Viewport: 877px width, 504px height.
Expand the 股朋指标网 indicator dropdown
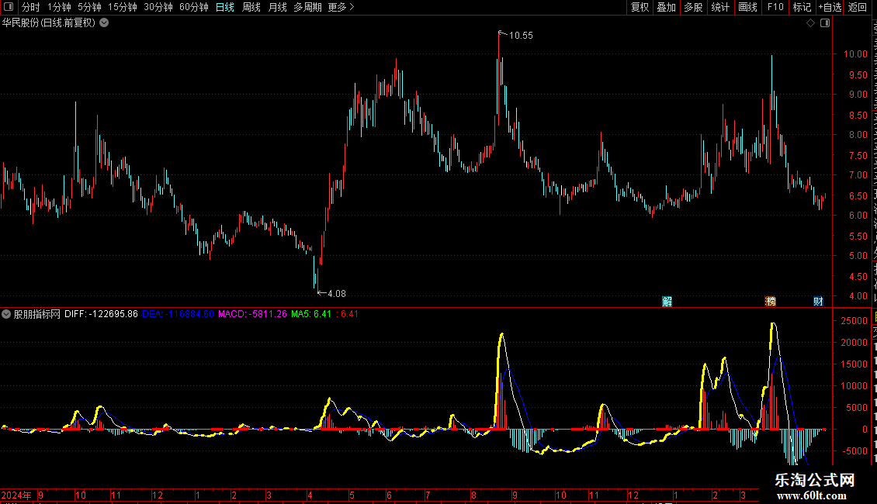[x=6, y=314]
